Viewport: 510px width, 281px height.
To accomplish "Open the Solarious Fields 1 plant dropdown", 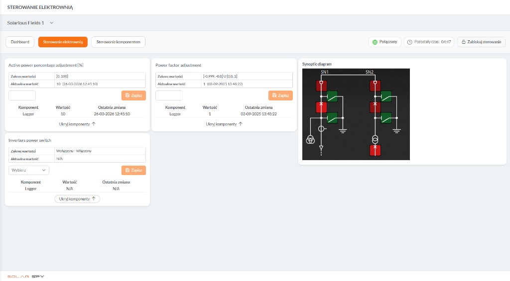I will tap(30, 23).
